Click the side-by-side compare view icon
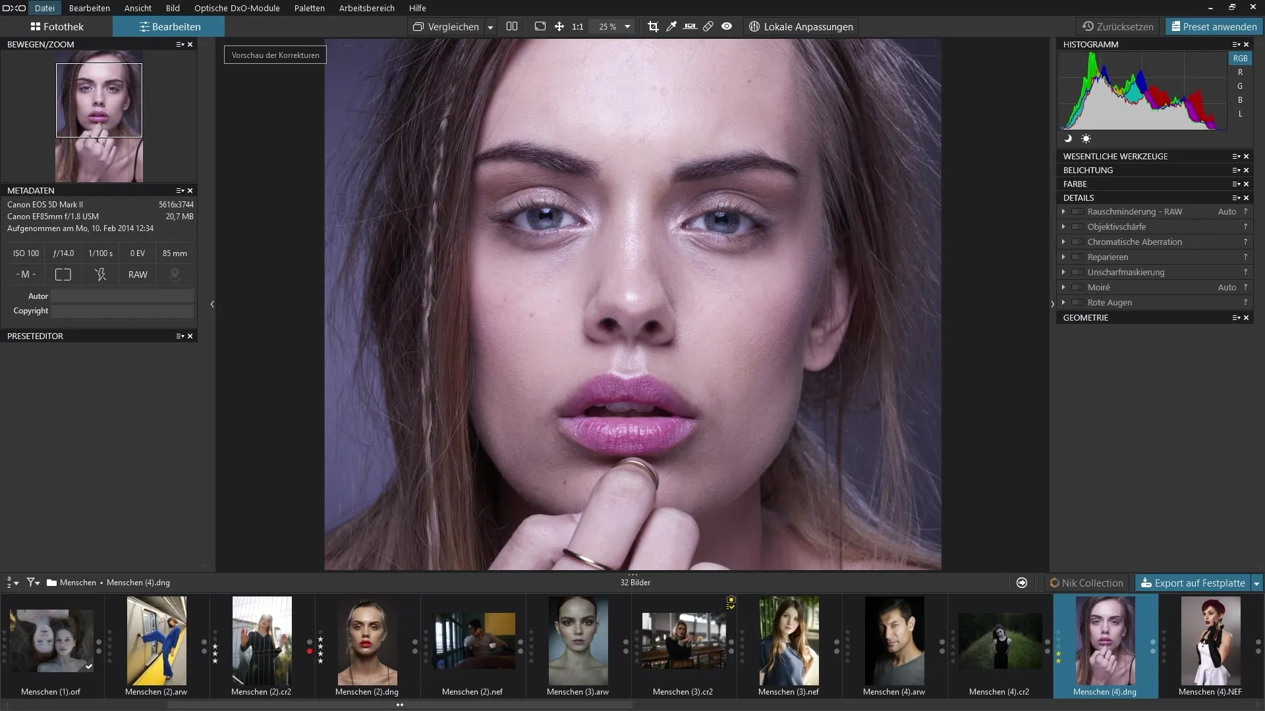 pyautogui.click(x=512, y=26)
